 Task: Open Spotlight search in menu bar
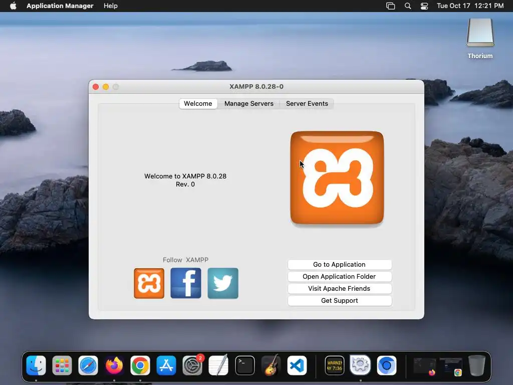pyautogui.click(x=408, y=6)
